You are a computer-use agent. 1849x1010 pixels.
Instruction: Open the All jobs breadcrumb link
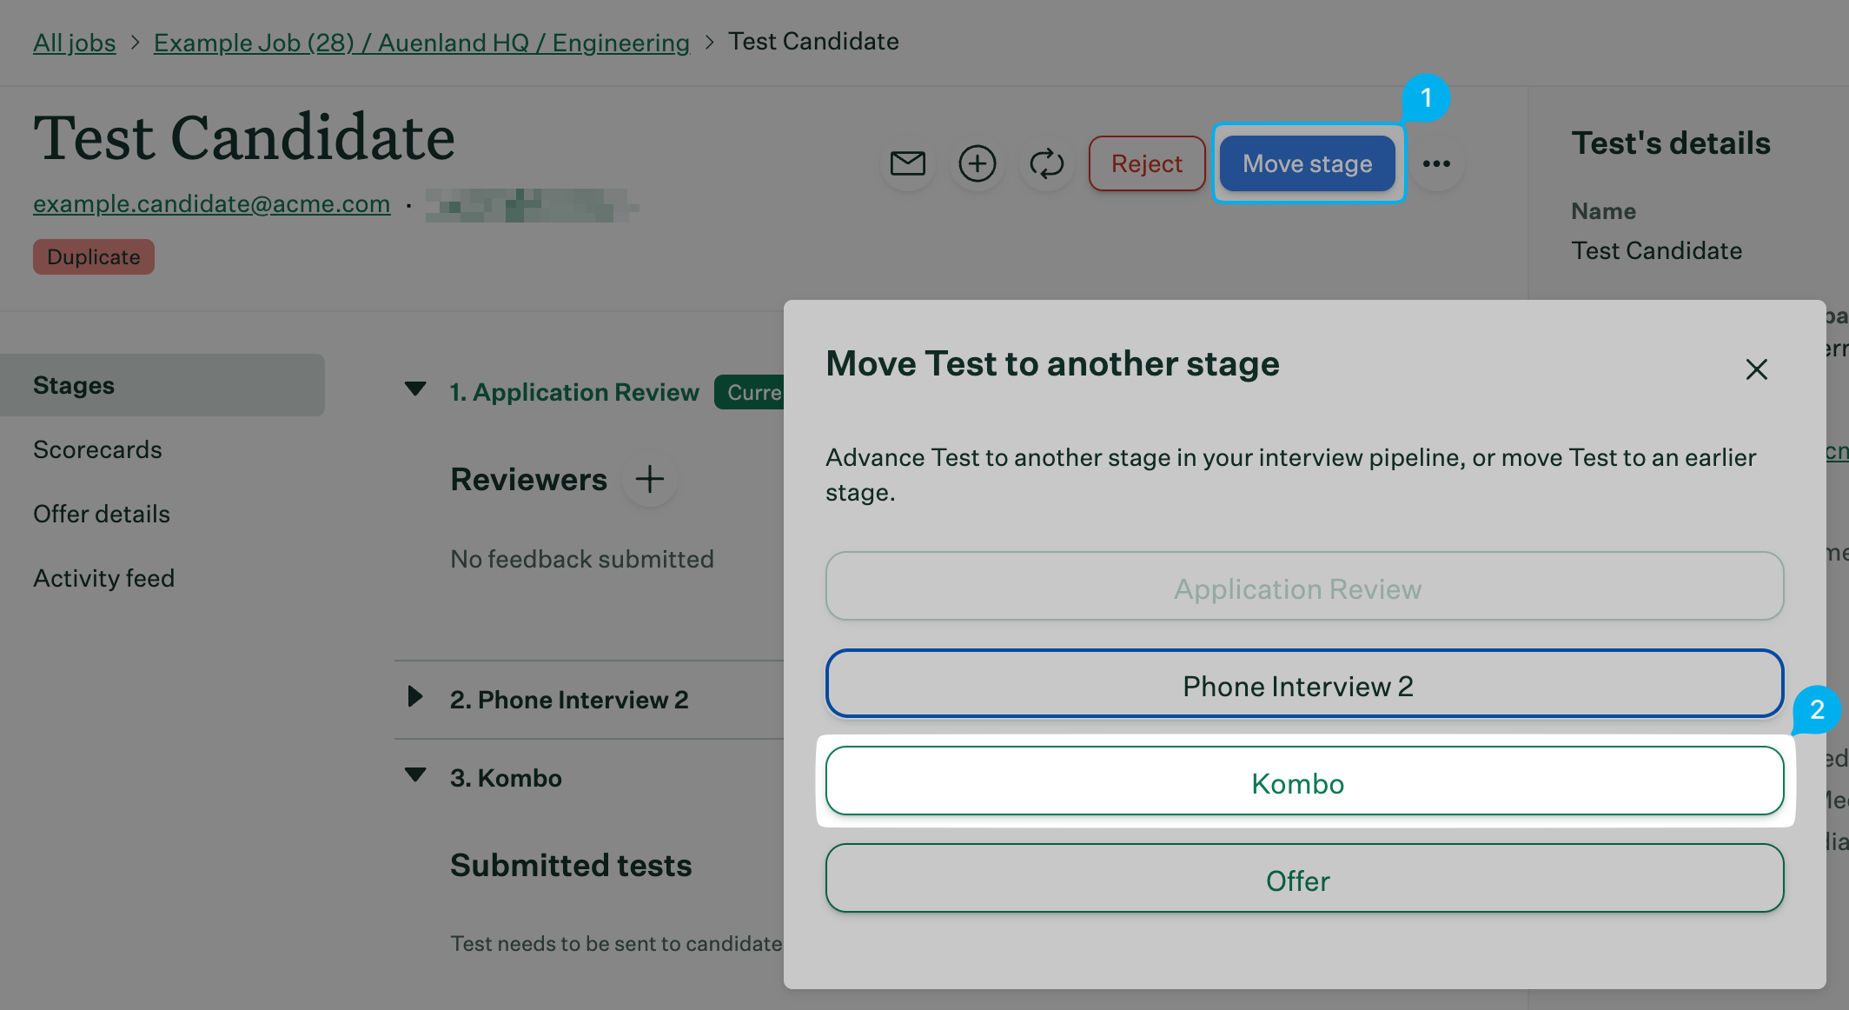pos(75,42)
